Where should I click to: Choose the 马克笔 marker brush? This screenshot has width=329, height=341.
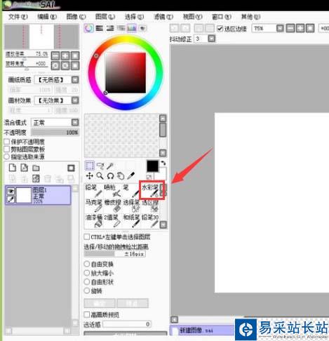pos(93,206)
